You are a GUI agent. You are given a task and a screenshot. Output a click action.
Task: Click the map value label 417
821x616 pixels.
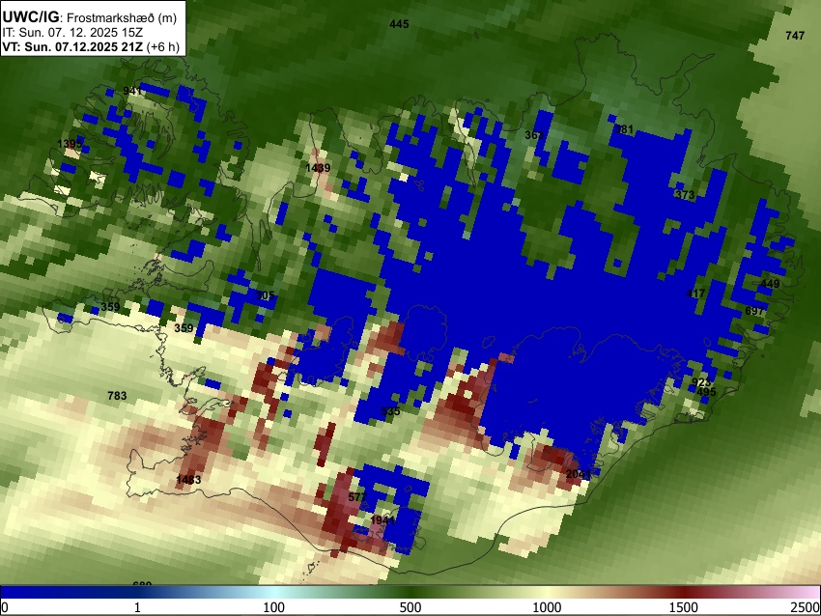point(695,294)
